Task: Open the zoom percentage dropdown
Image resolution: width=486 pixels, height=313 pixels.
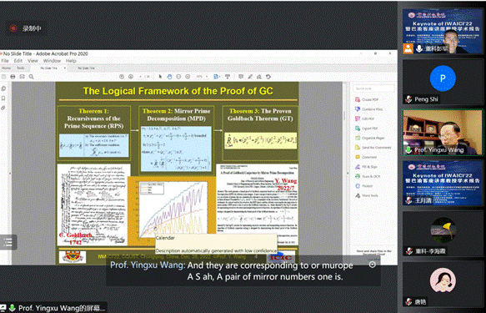Action: click(x=202, y=77)
